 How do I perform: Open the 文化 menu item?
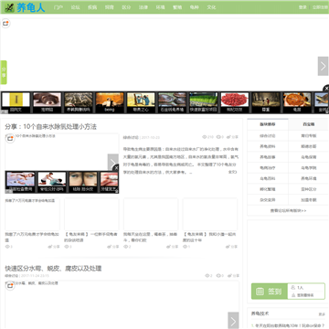tap(211, 7)
